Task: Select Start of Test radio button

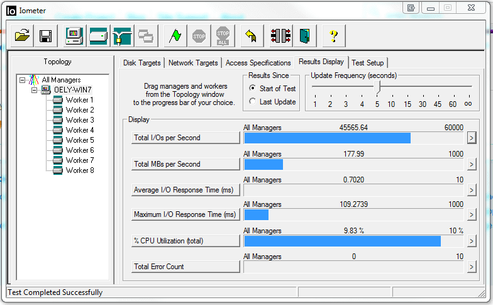Action: pyautogui.click(x=252, y=88)
